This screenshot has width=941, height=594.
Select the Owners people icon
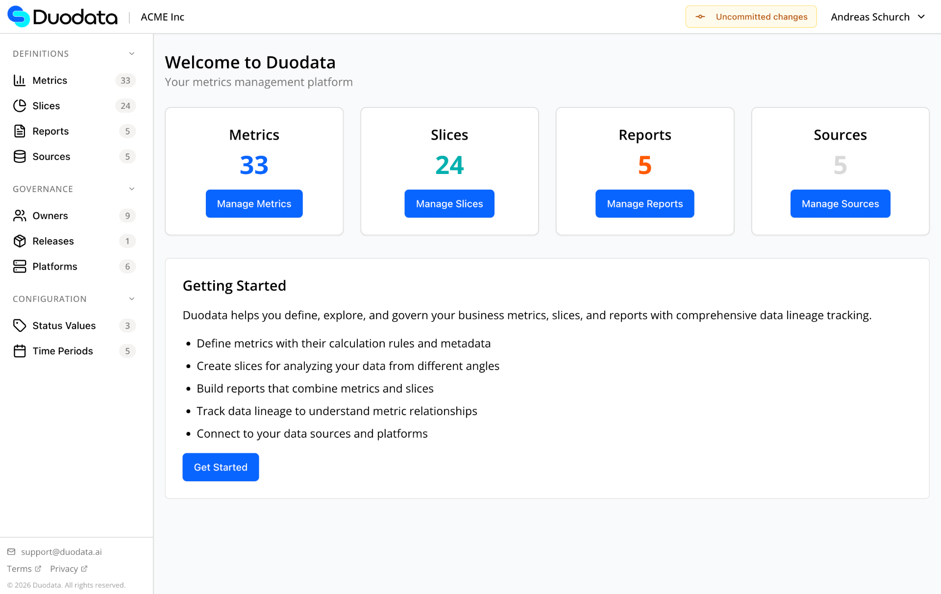click(20, 215)
